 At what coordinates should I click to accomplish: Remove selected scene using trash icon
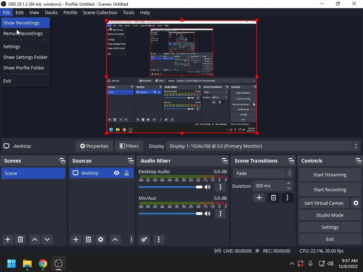pyautogui.click(x=20, y=239)
